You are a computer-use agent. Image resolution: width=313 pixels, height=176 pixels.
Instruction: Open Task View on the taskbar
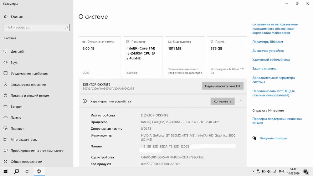point(28,171)
